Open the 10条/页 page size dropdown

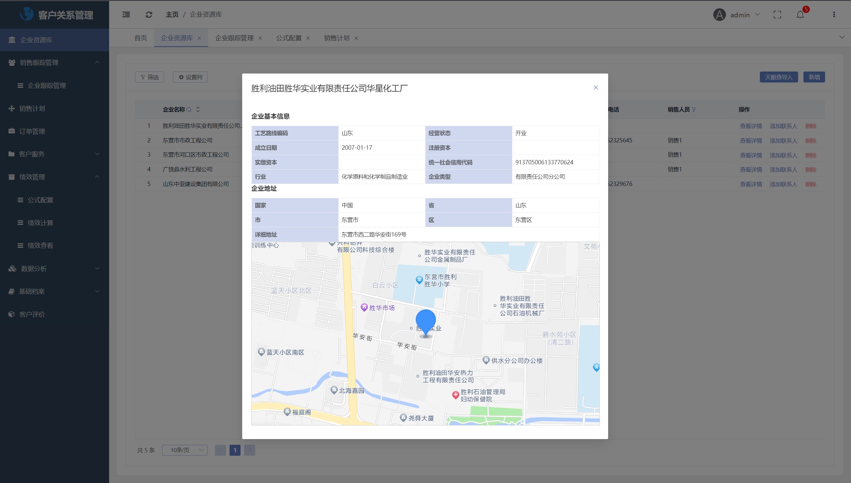(x=185, y=450)
